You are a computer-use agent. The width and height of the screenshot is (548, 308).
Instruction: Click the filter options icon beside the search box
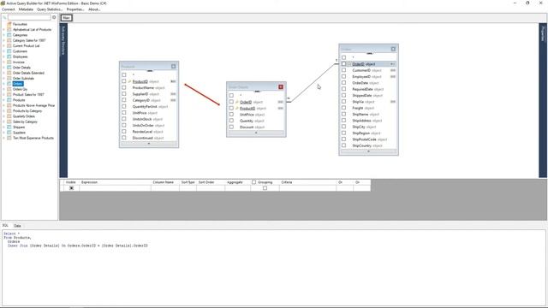(x=54, y=17)
